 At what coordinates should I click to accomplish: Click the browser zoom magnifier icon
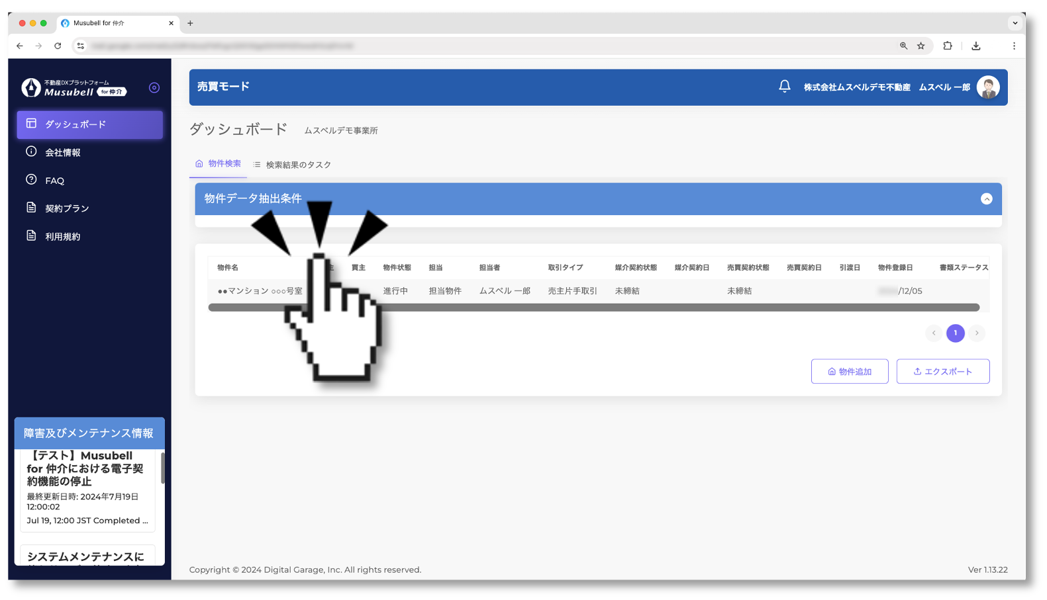coord(903,46)
